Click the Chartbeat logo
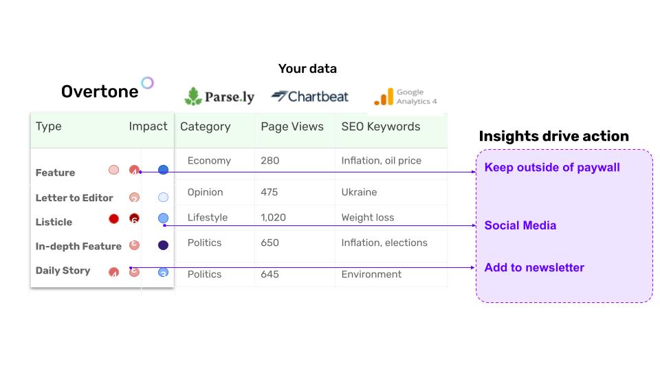 (310, 97)
